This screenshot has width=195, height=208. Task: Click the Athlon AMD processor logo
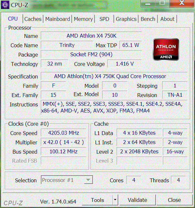tap(166, 50)
